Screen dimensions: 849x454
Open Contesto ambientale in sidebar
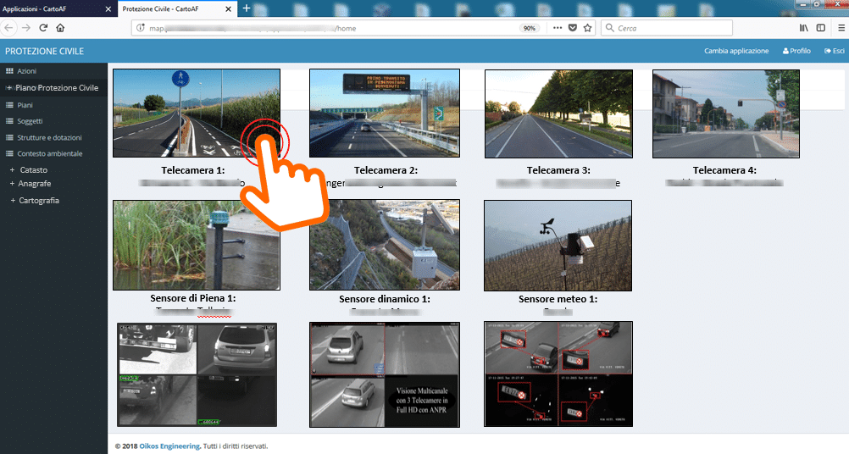click(53, 153)
